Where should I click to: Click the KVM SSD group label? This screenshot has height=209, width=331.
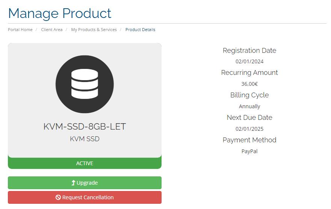click(x=85, y=139)
